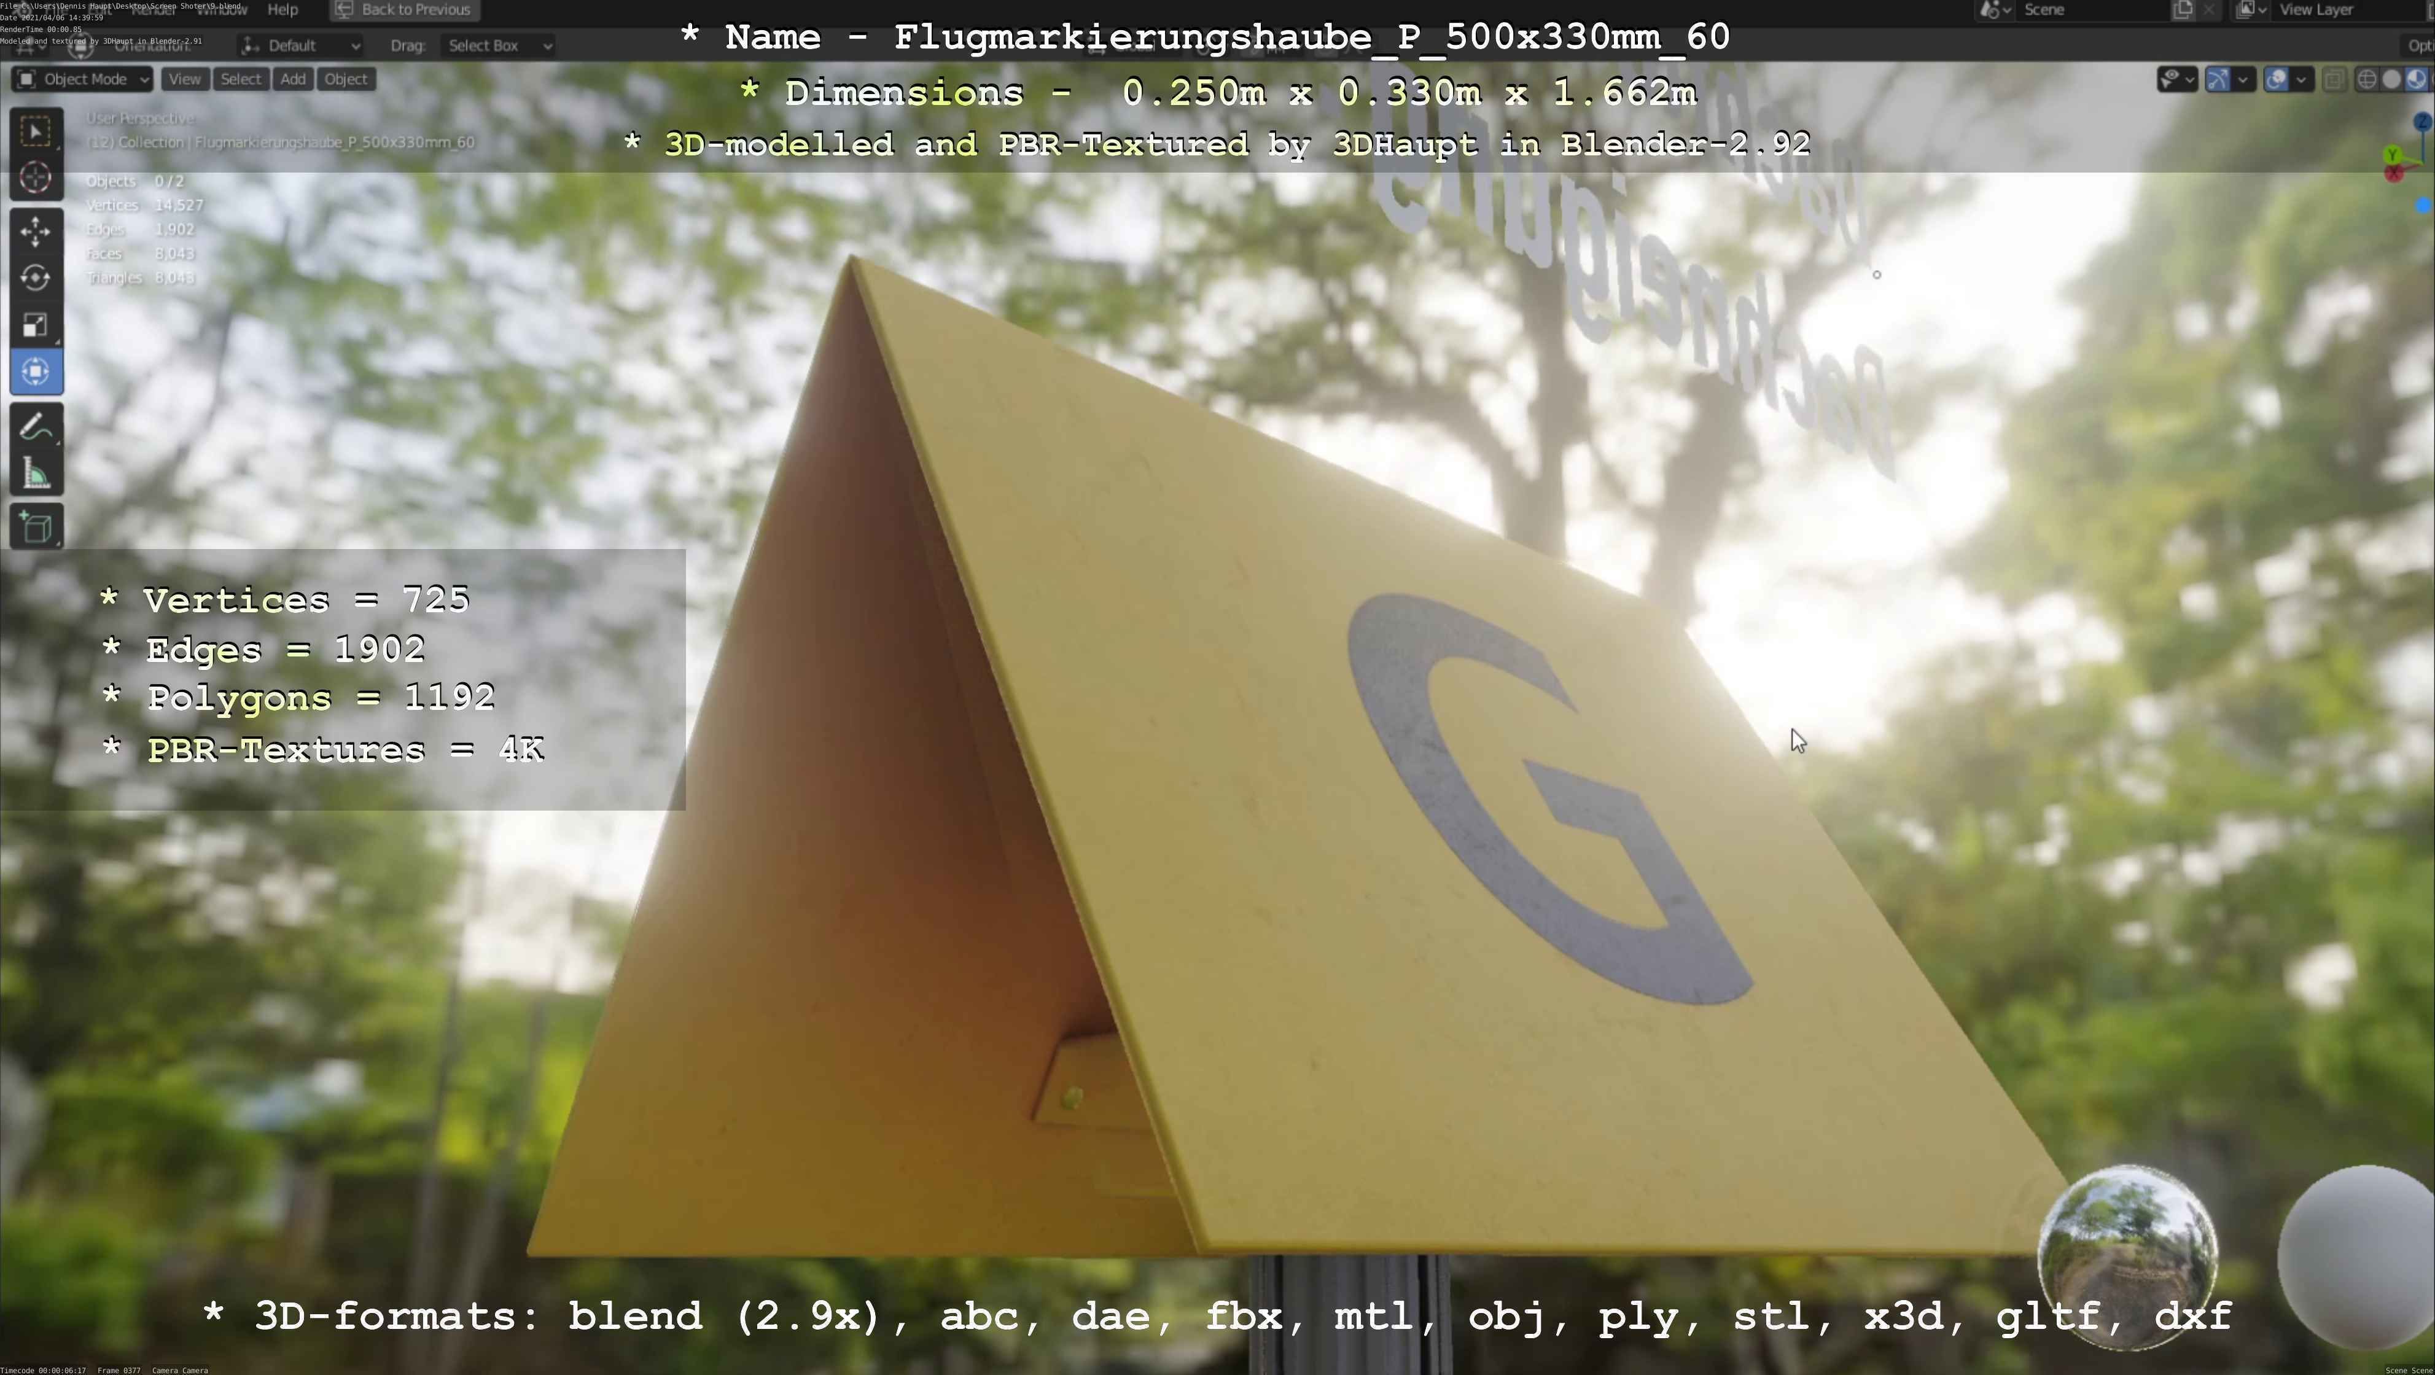Screen dimensions: 2435x1375
Task: Activate the 3D Cursor tool
Action: point(36,177)
